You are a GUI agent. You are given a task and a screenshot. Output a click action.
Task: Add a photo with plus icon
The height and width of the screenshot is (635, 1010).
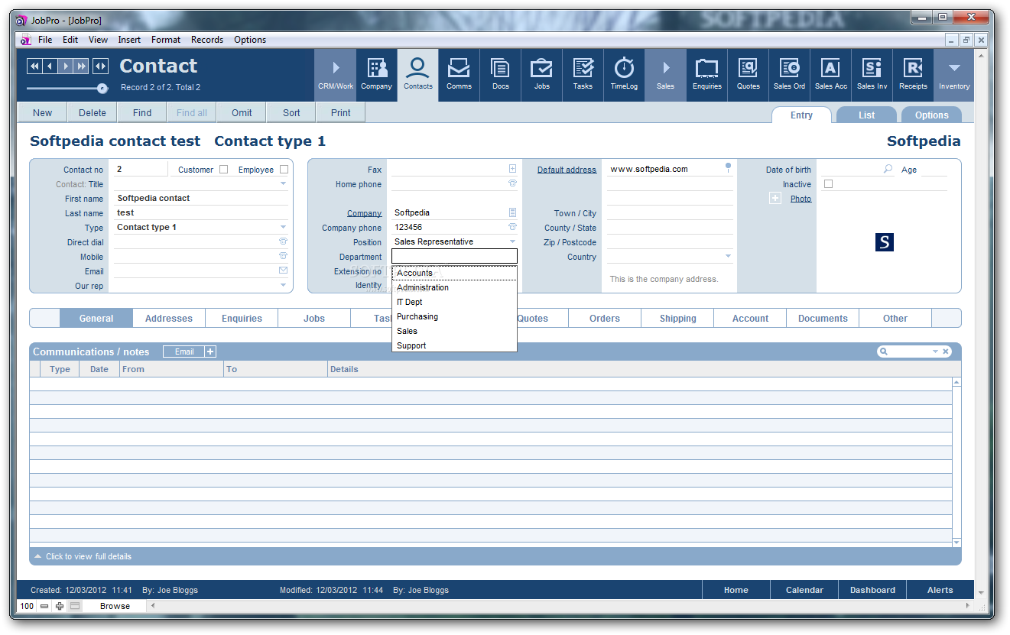click(x=775, y=198)
